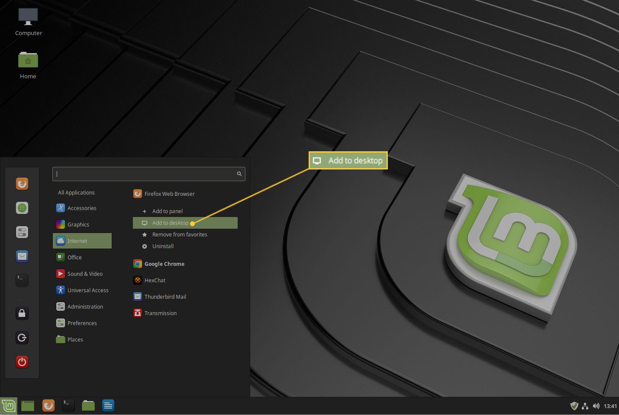Launch Firefox from the bottom panel
This screenshot has width=619, height=415.
[x=48, y=405]
